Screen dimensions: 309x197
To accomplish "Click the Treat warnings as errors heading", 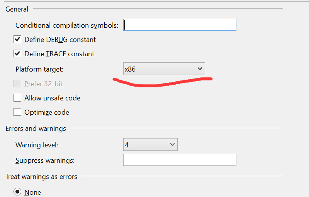I will (41, 177).
